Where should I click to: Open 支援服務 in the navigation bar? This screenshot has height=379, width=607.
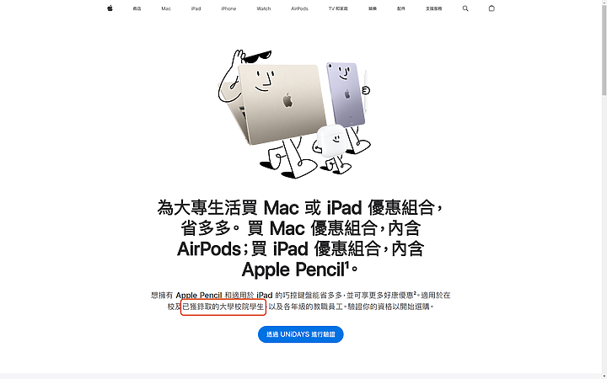pos(433,8)
